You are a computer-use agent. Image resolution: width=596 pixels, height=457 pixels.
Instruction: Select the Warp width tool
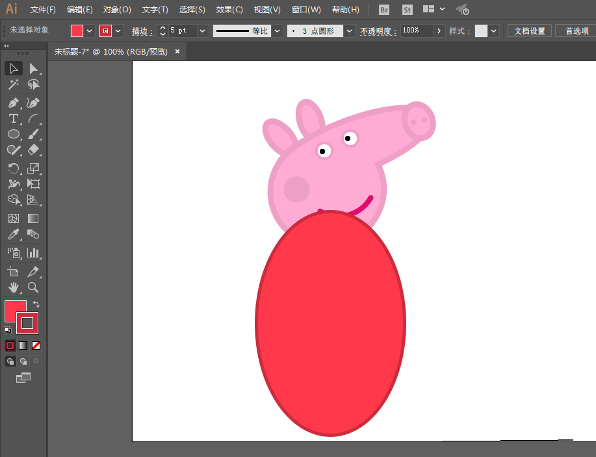point(14,183)
